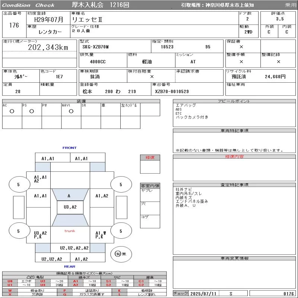
Task: Click the S1 rust legend code
Action: tap(108, 281)
